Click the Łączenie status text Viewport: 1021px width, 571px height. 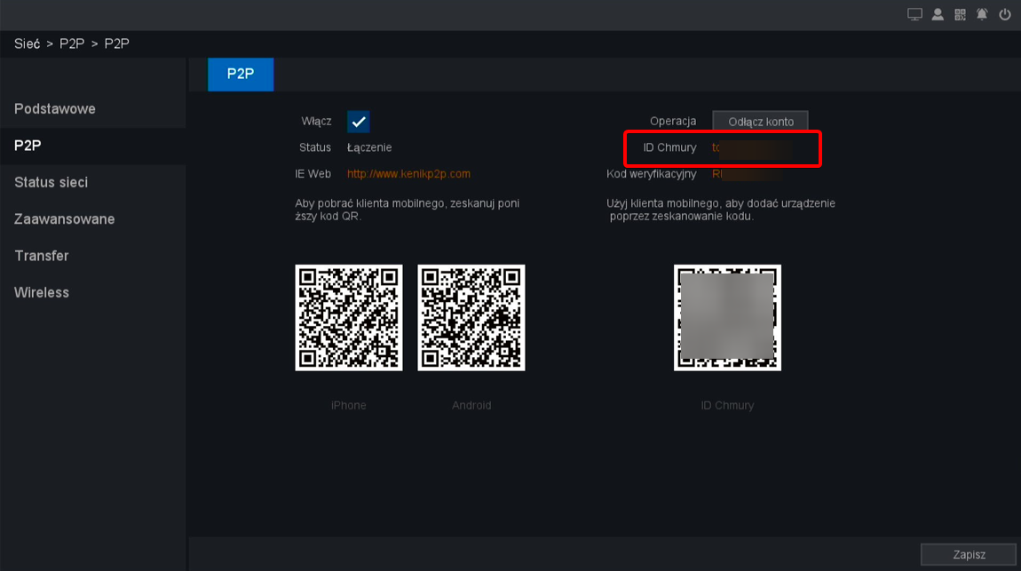(x=369, y=147)
